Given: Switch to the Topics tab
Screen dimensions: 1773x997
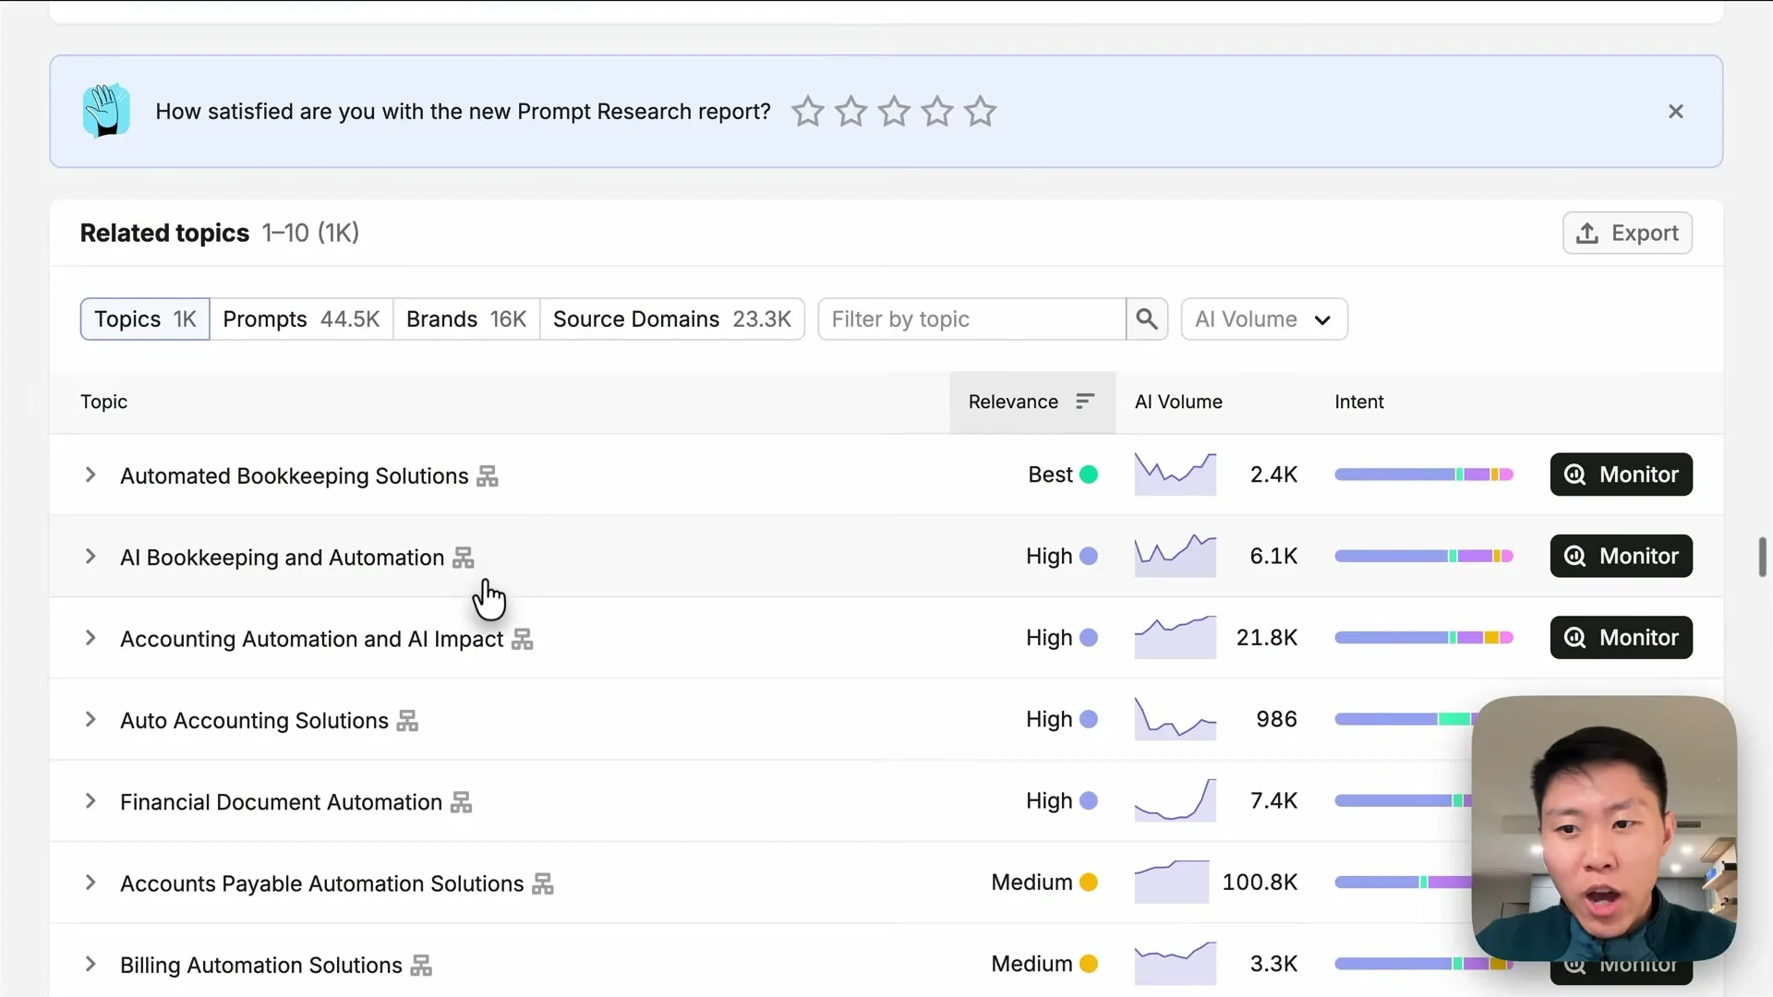Looking at the screenshot, I should click(x=145, y=319).
